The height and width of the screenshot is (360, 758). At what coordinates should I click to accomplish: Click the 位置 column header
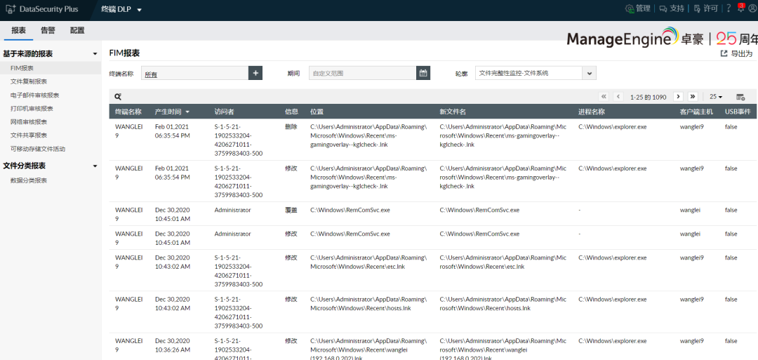click(x=317, y=111)
